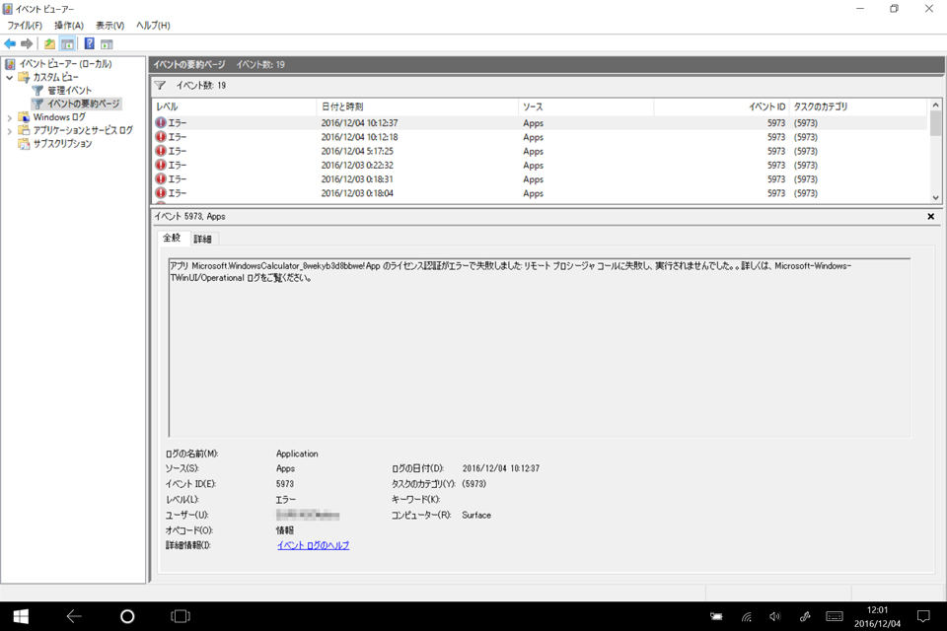Image resolution: width=947 pixels, height=631 pixels.
Task: Expand the Windows ログ tree node
Action: (x=10, y=117)
